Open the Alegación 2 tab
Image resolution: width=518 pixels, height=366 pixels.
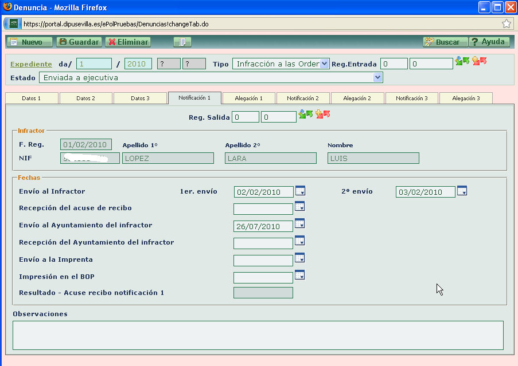pyautogui.click(x=357, y=97)
